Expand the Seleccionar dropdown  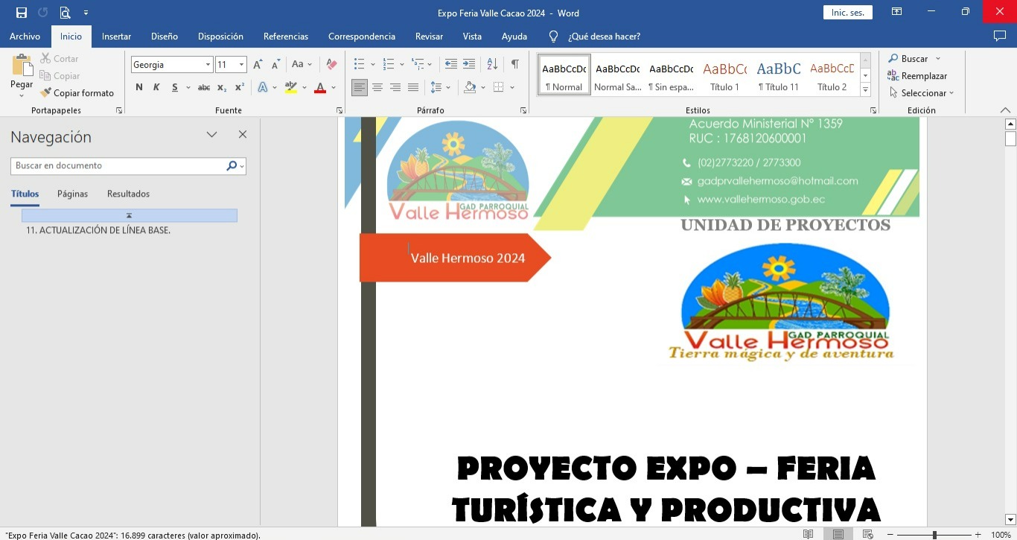pyautogui.click(x=923, y=93)
